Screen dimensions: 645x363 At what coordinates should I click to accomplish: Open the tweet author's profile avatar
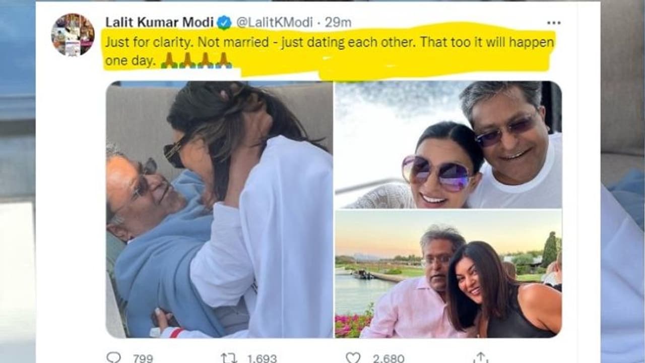coord(73,34)
